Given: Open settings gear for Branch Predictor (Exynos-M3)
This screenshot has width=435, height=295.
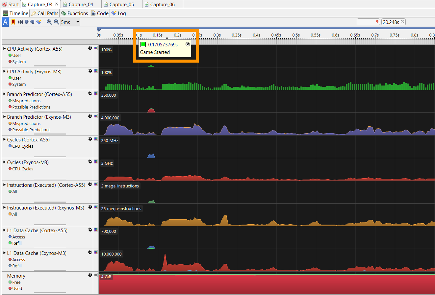Looking at the screenshot, I should pyautogui.click(x=90, y=116).
